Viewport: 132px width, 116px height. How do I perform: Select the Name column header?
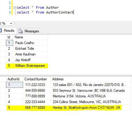tap(30, 37)
